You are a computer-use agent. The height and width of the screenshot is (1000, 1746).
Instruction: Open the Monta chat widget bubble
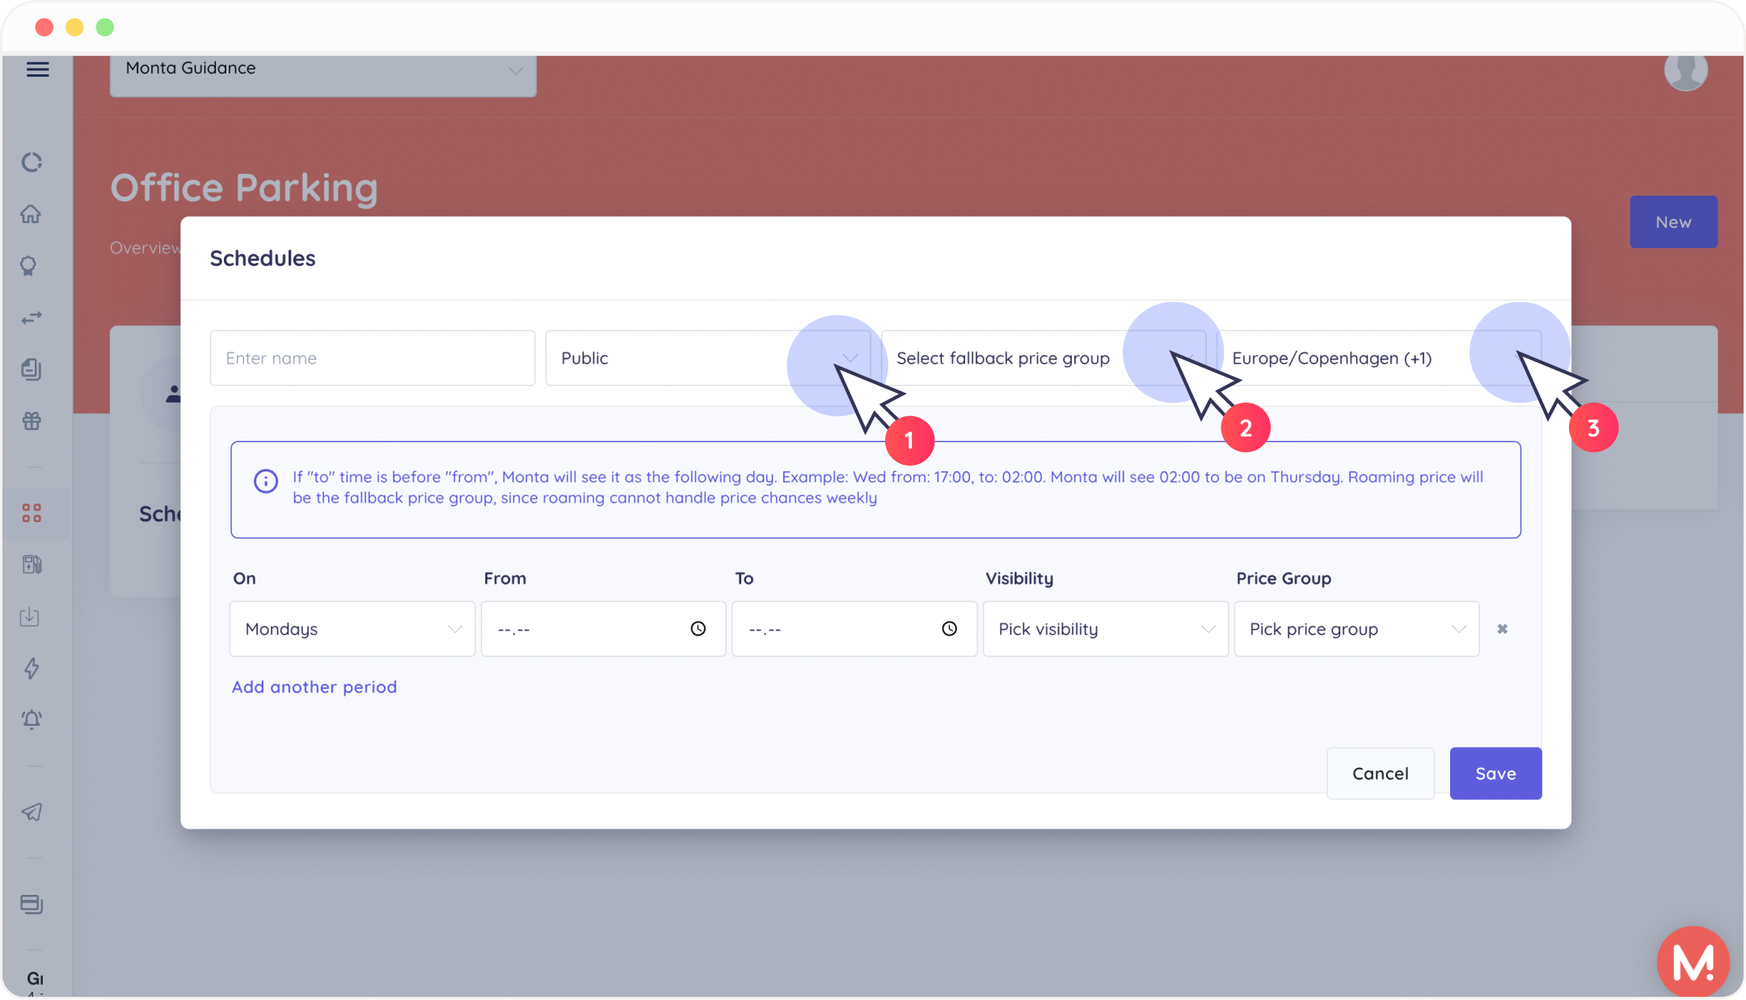tap(1693, 962)
